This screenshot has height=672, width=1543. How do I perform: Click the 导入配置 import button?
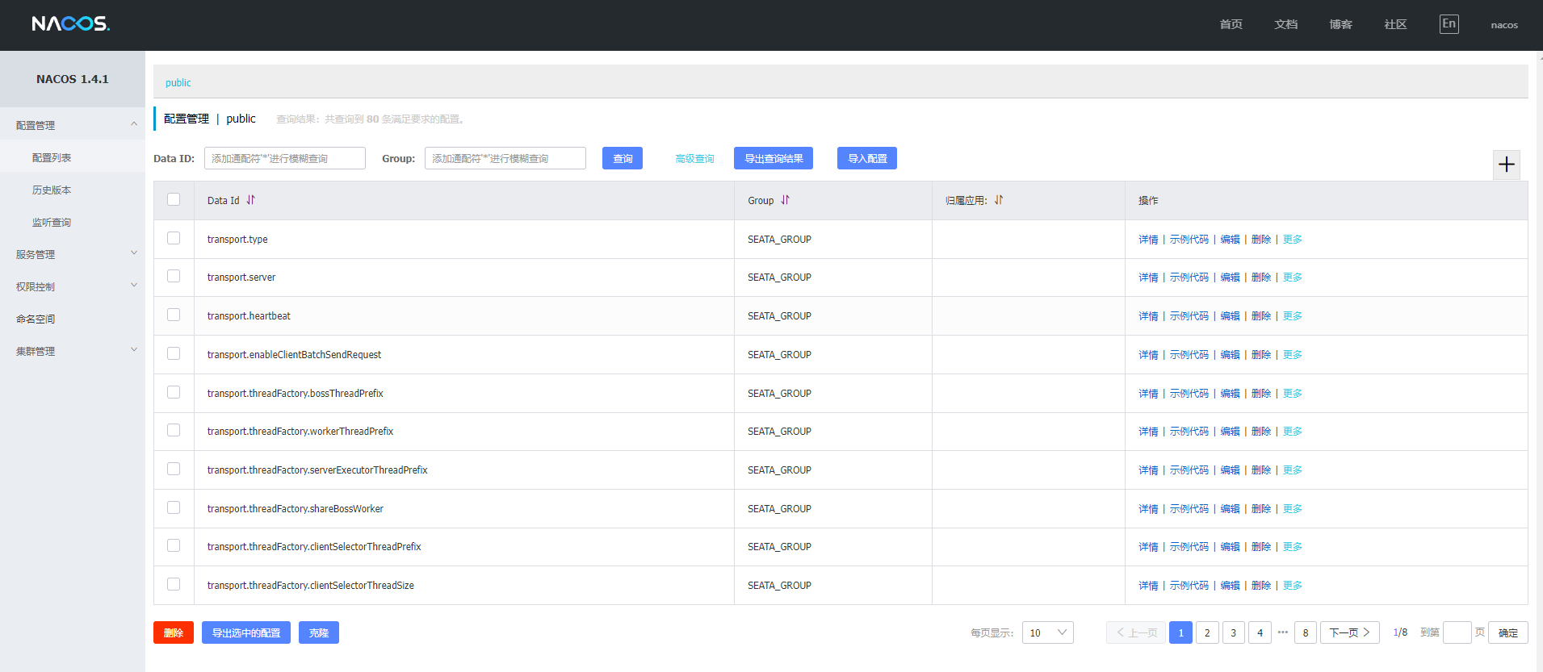tap(867, 158)
